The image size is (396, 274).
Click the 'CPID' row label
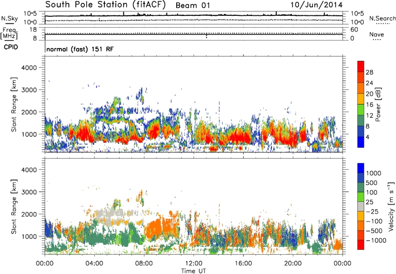point(11,47)
